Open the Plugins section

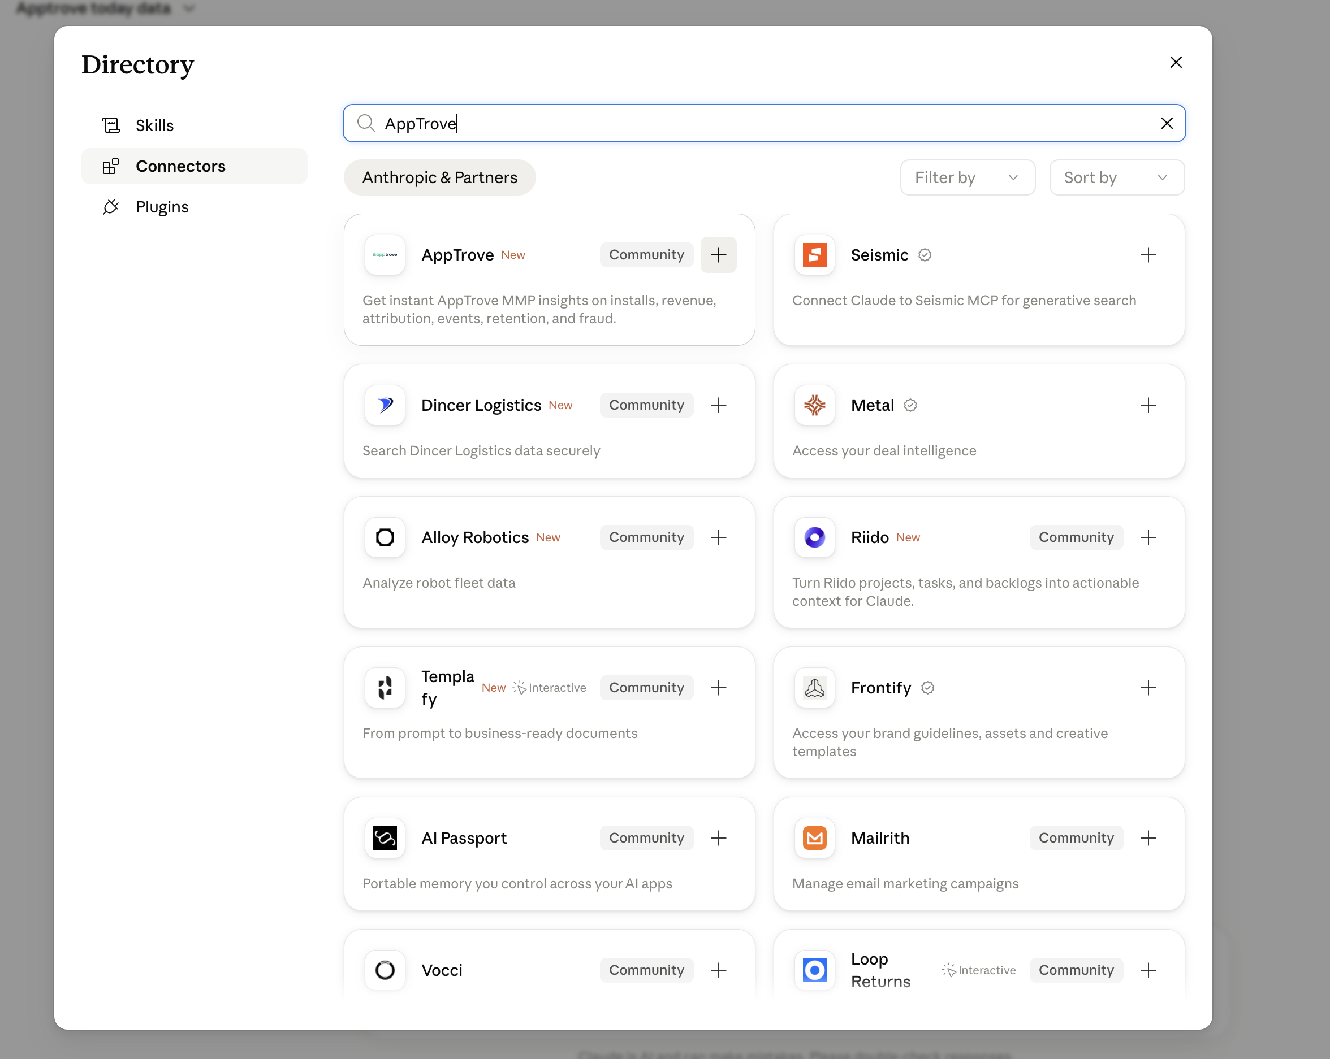195,206
